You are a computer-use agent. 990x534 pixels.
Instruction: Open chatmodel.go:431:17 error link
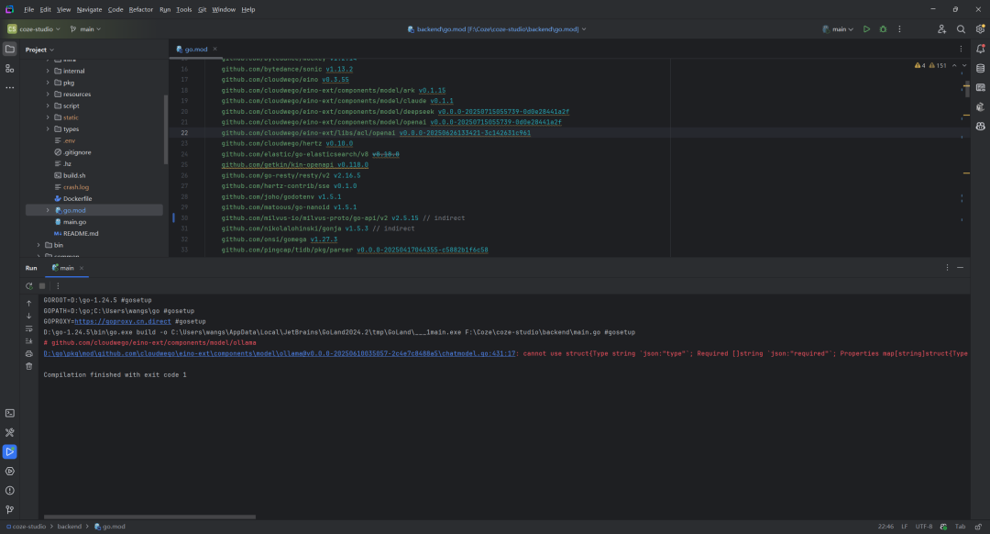click(x=279, y=354)
